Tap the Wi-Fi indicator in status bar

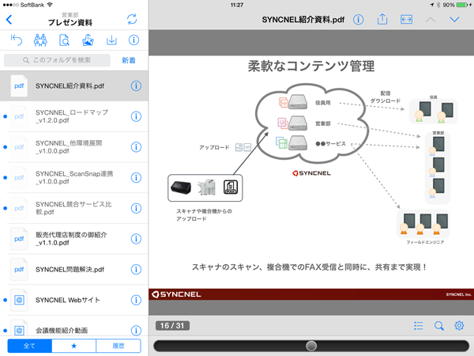(50, 5)
